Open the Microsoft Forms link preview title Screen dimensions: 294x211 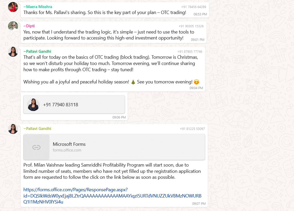(69, 144)
